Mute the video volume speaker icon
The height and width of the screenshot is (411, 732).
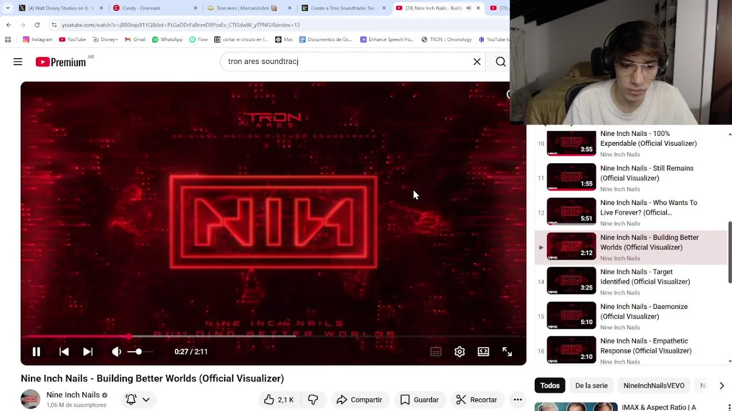pyautogui.click(x=116, y=352)
